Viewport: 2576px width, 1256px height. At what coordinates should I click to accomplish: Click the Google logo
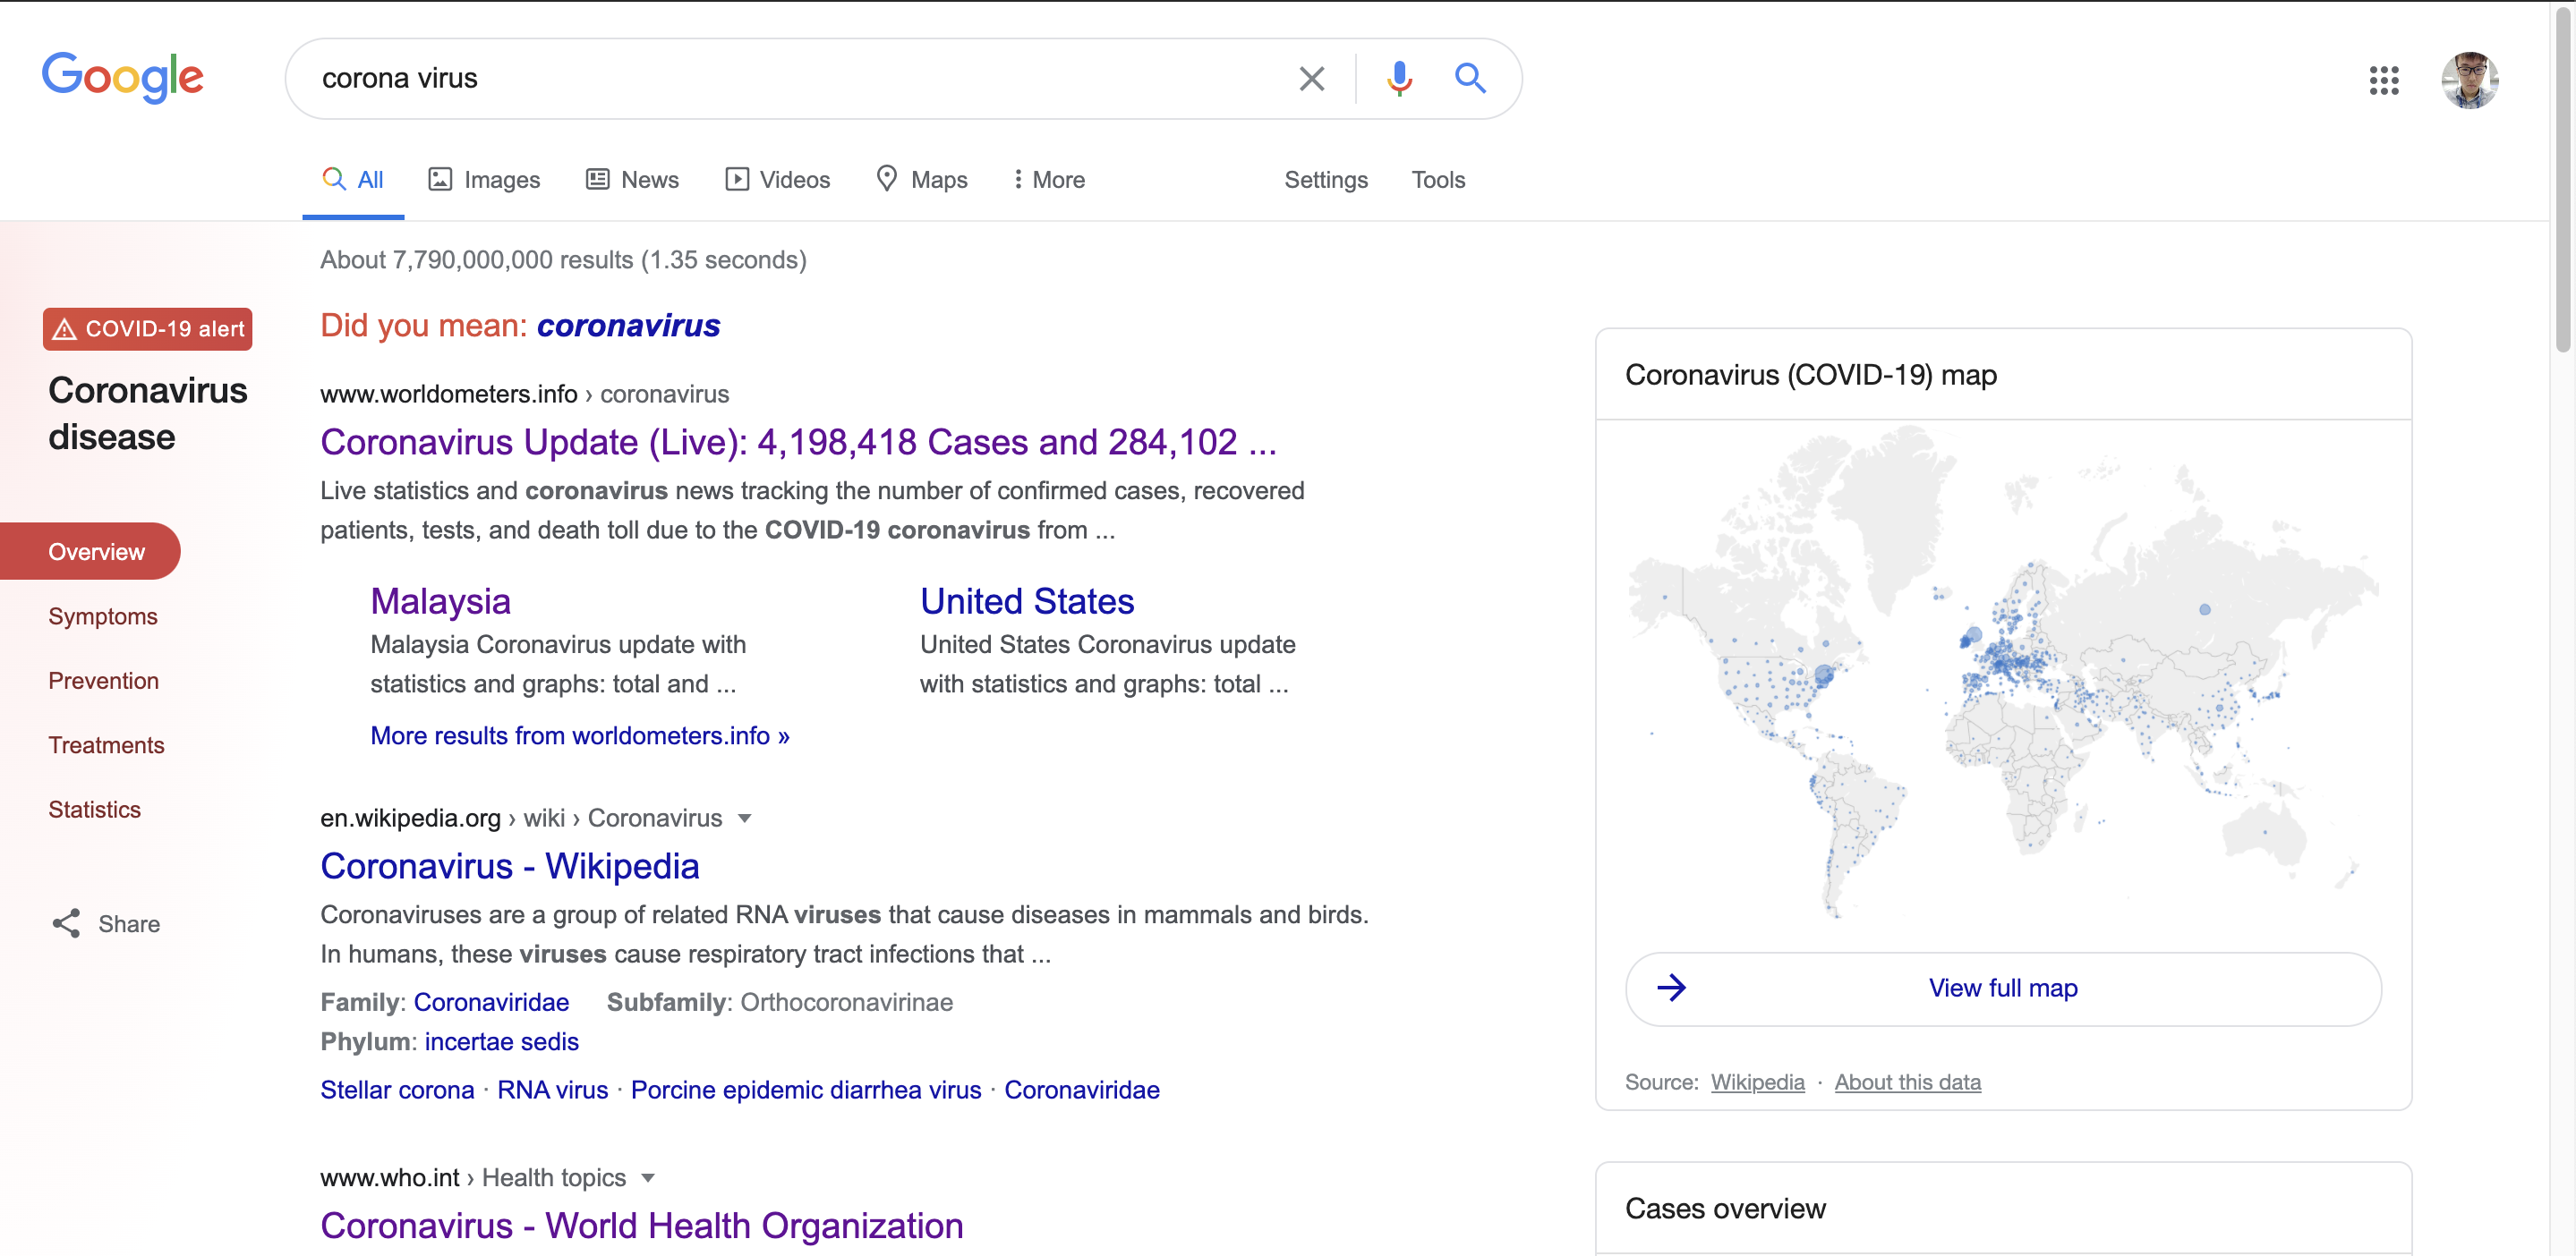[x=122, y=77]
